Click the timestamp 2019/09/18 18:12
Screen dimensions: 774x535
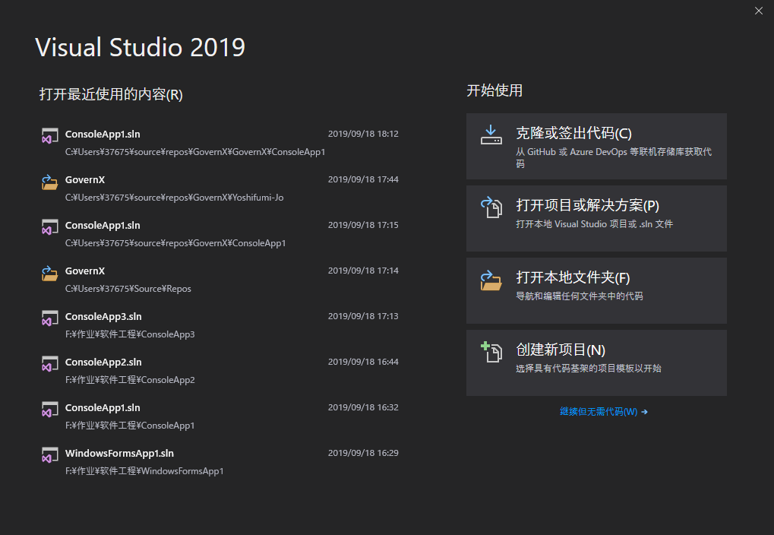(363, 134)
